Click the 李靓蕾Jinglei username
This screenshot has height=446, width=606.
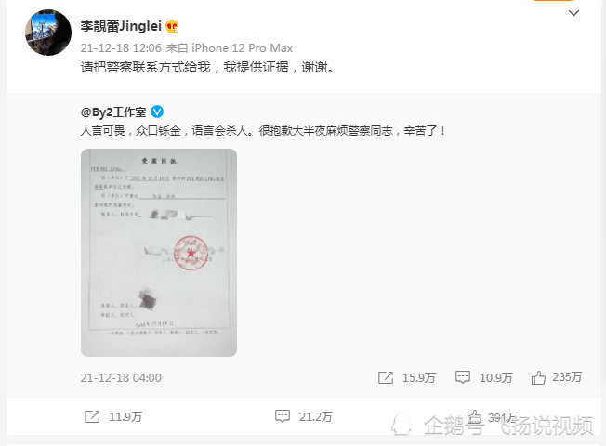[121, 26]
